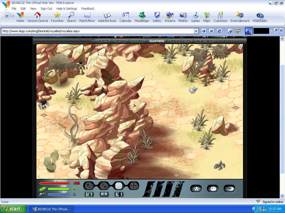Click the Go arrow beside the address bar
The image size is (285, 213).
pos(203,31)
